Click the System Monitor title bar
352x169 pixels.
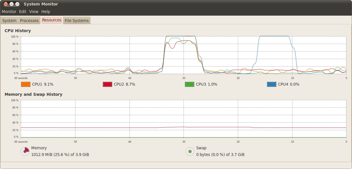click(x=173, y=4)
